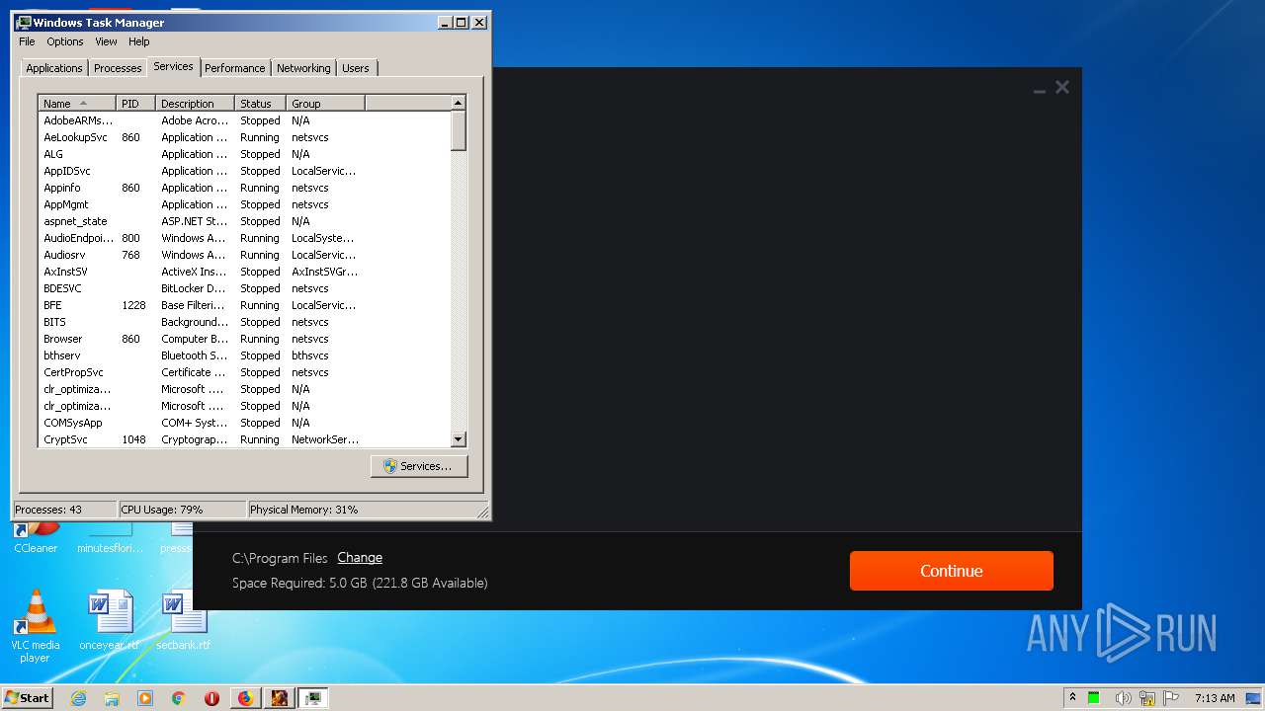1265x711 pixels.
Task: Open the File menu in Task Manager
Action: (27, 41)
